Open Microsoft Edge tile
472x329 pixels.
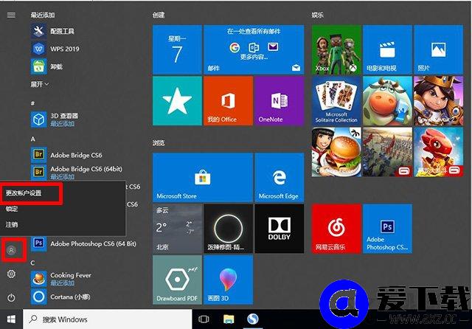(x=280, y=177)
